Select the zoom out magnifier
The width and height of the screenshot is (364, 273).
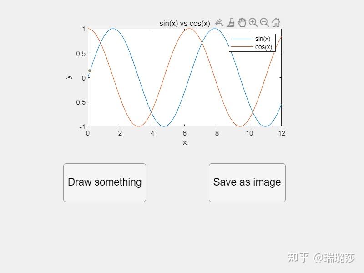[x=264, y=22]
